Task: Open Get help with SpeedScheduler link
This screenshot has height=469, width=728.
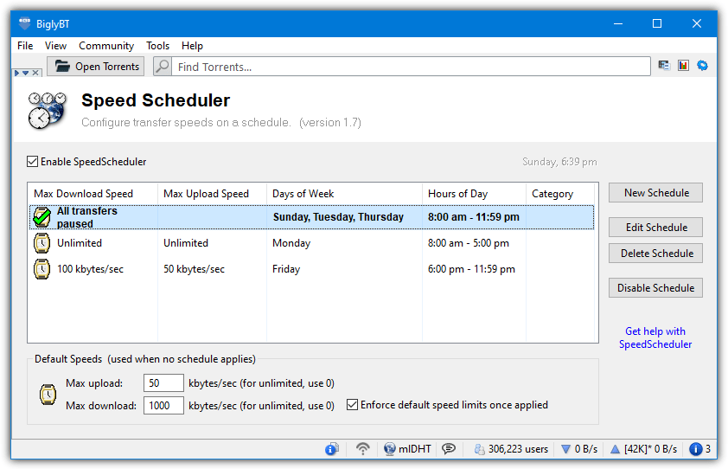Action: [655, 338]
